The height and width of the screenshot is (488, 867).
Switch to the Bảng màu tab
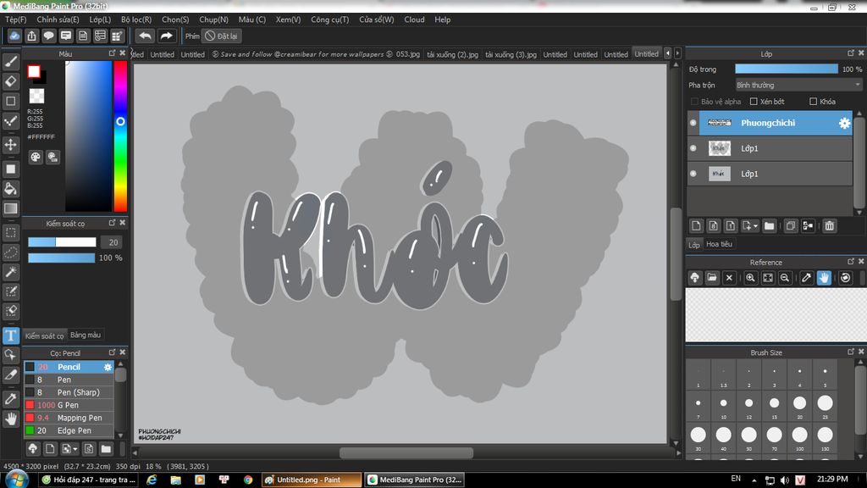(x=86, y=335)
